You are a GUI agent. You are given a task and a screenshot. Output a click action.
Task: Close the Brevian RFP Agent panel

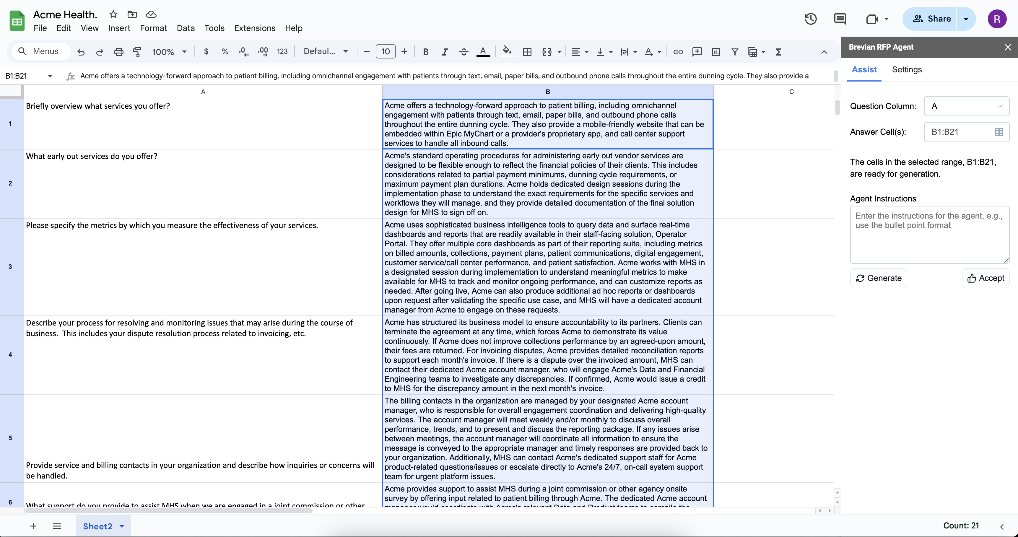(x=1007, y=47)
